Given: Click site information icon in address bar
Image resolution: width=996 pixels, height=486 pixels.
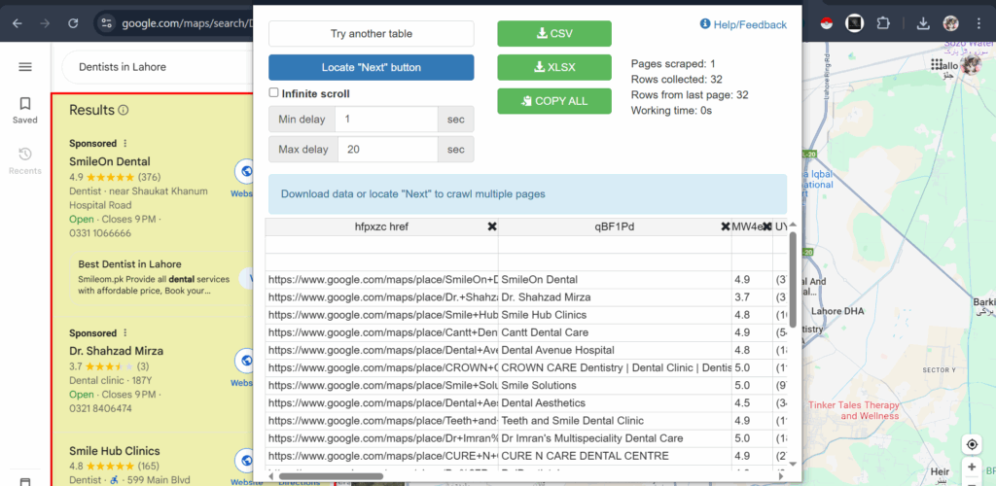Looking at the screenshot, I should 107,23.
